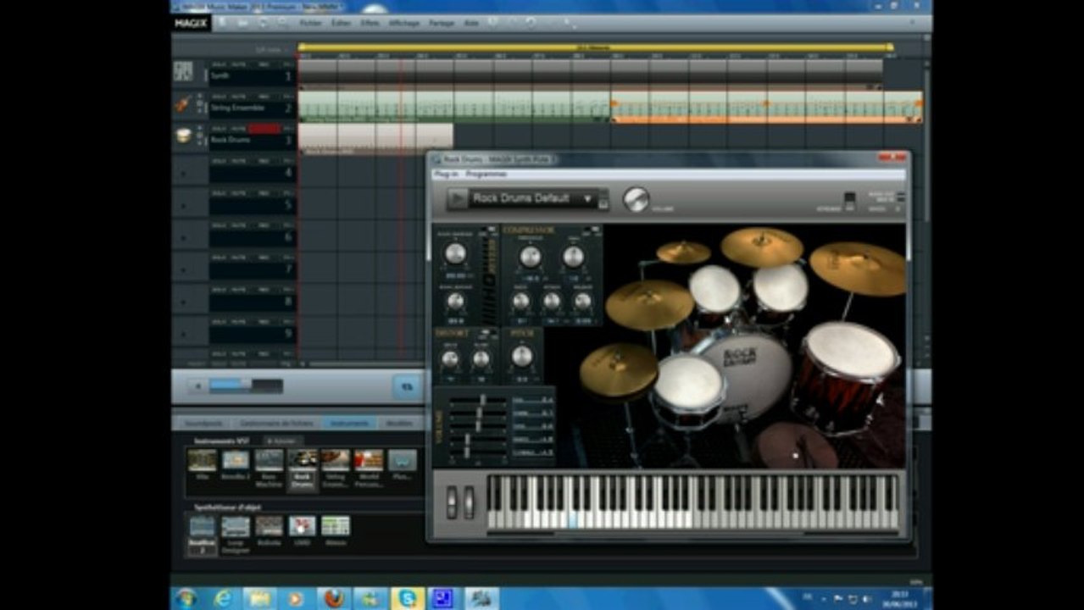Open Firefox from the taskbar
Image resolution: width=1084 pixels, height=610 pixels.
click(333, 598)
